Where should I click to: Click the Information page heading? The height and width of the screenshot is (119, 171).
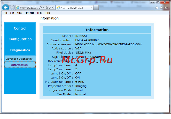coord(49,18)
